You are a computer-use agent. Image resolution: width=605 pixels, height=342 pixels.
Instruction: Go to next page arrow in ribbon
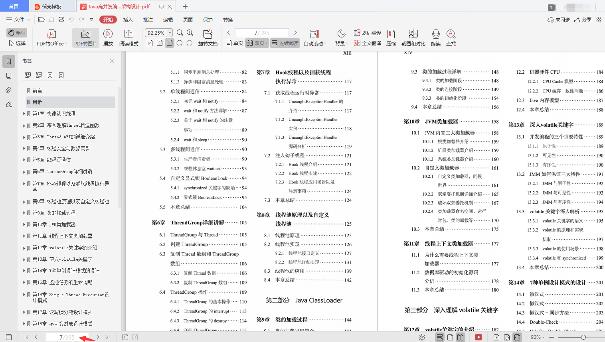[x=295, y=33]
